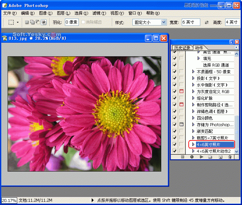Select the Add to Selection mode icon
Image resolution: width=242 pixels, height=205 pixels.
click(x=32, y=22)
